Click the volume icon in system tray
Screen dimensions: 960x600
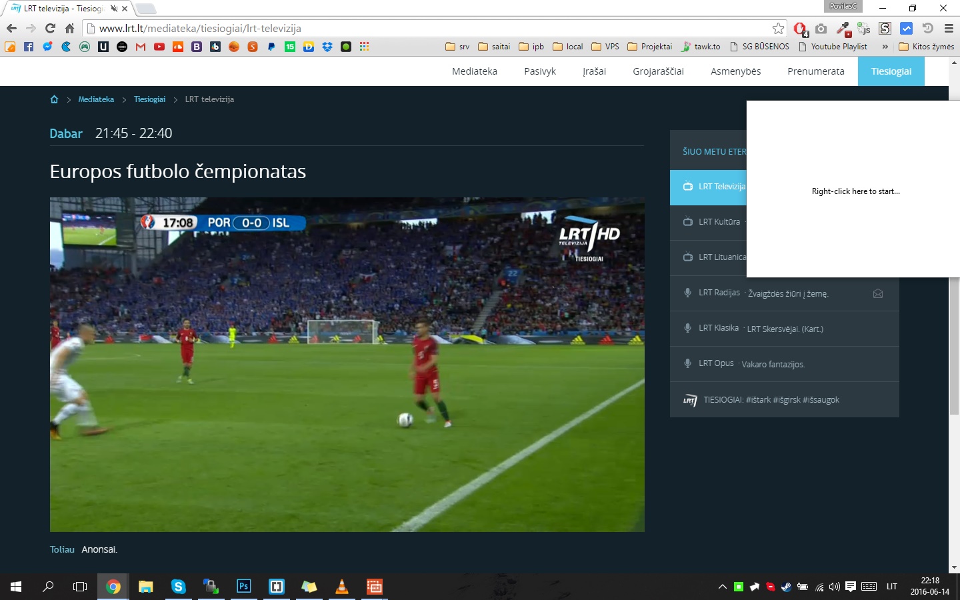(x=835, y=587)
